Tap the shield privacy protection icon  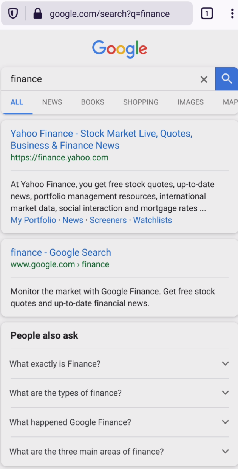(x=13, y=14)
